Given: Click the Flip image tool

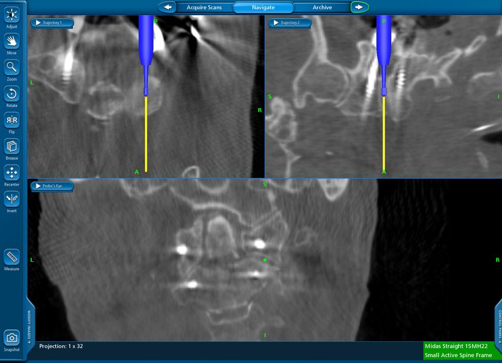Looking at the screenshot, I should (12, 120).
